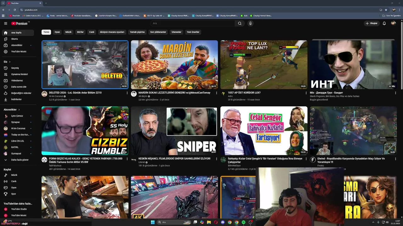403x226 pixels.
Task: Open the Celal Şengör video thumbnail
Action: click(x=264, y=131)
